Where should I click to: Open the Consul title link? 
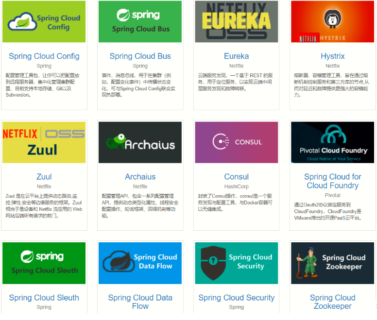click(236, 177)
